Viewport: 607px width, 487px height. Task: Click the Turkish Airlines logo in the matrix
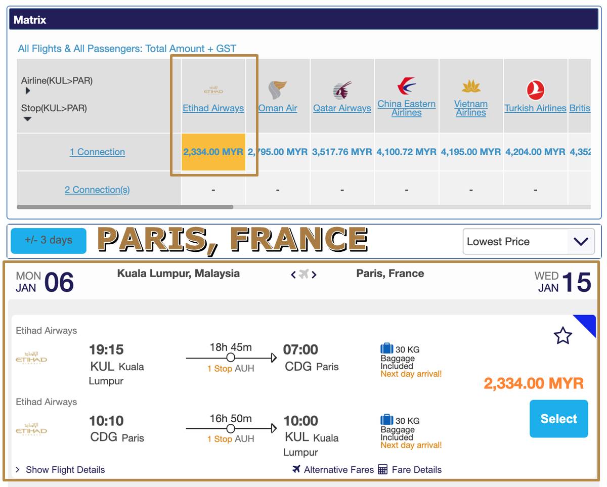click(x=535, y=90)
